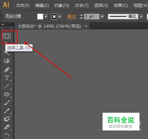Select the Magic Wand tool
This screenshot has width=148, height=139.
pos(7,53)
